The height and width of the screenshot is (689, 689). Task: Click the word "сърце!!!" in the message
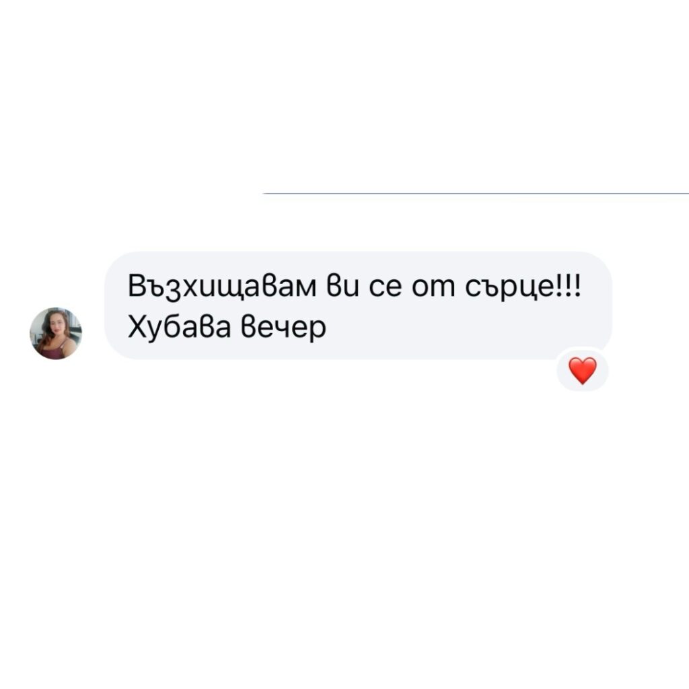click(x=523, y=287)
